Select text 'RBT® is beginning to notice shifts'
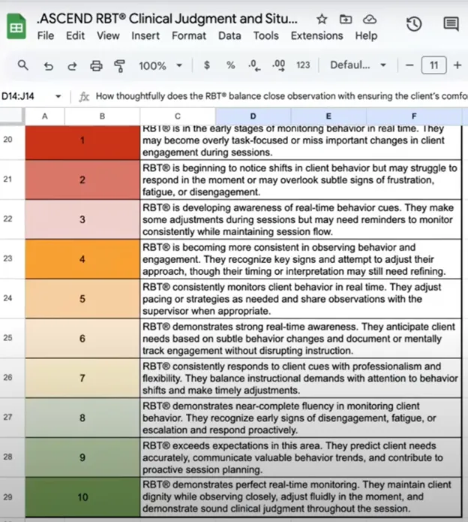The width and height of the screenshot is (468, 522). point(222,168)
